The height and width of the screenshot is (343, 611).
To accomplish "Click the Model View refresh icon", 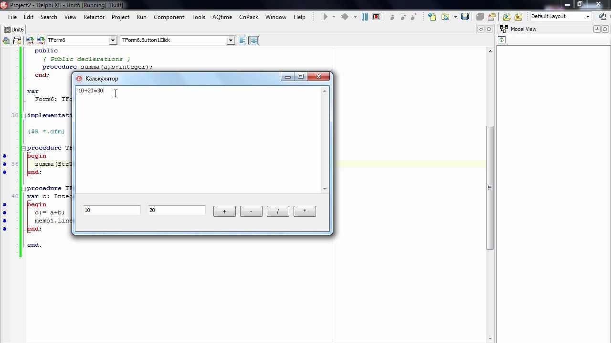I will 502,40.
